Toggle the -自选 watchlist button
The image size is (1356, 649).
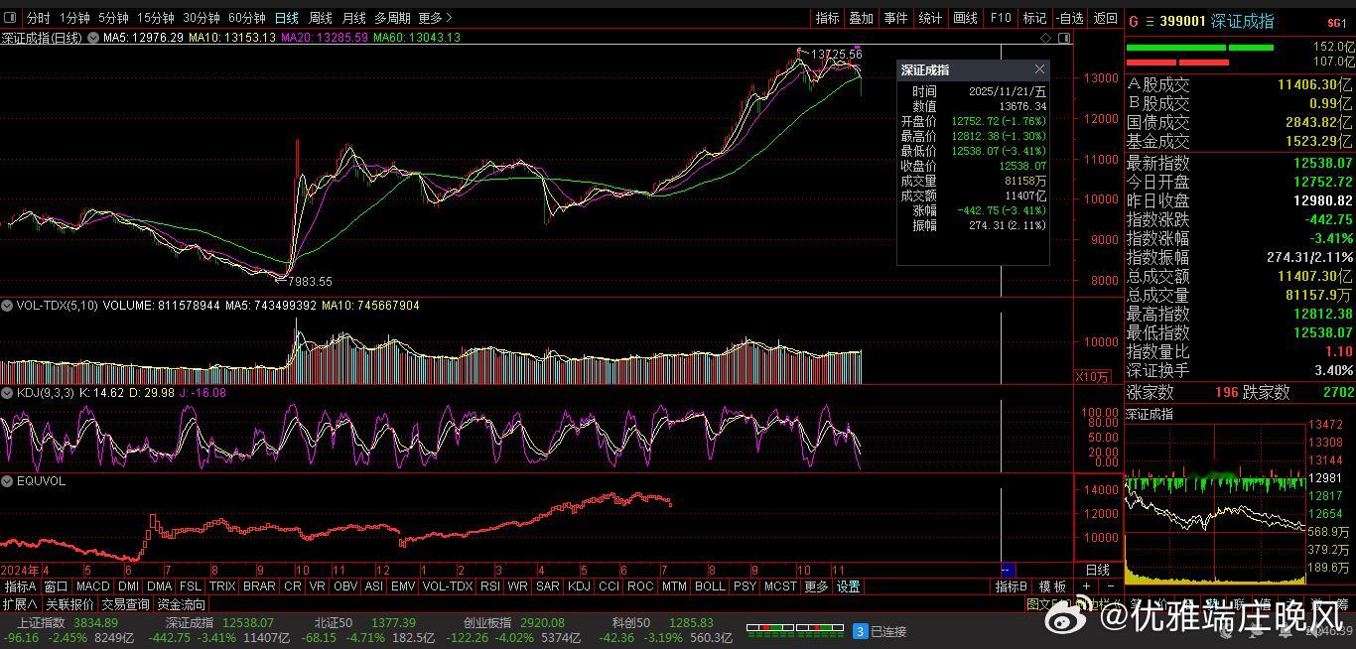point(1068,18)
